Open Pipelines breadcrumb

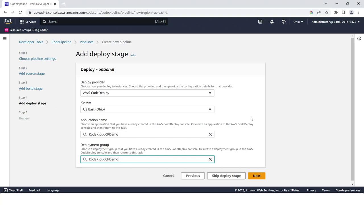point(86,42)
